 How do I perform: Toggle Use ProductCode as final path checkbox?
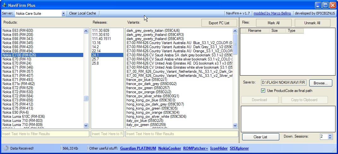(263, 91)
